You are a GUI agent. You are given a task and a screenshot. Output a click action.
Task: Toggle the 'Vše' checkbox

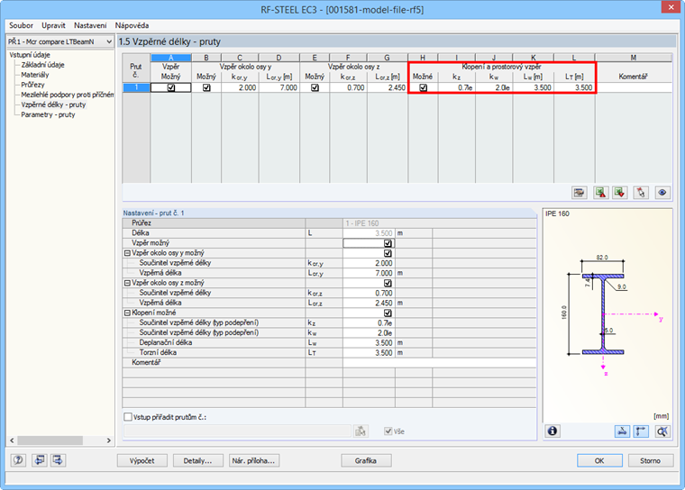tap(388, 431)
